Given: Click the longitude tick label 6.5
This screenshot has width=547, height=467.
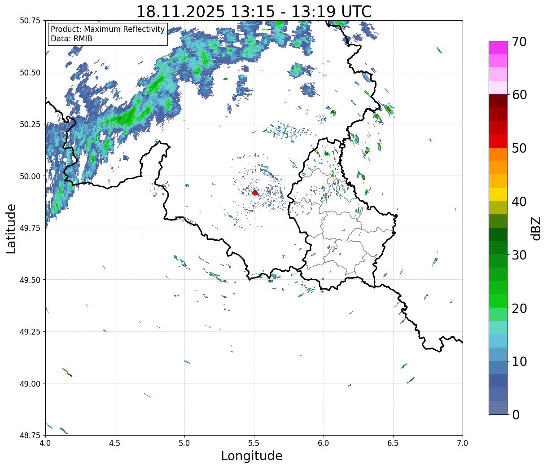Looking at the screenshot, I should tap(393, 443).
